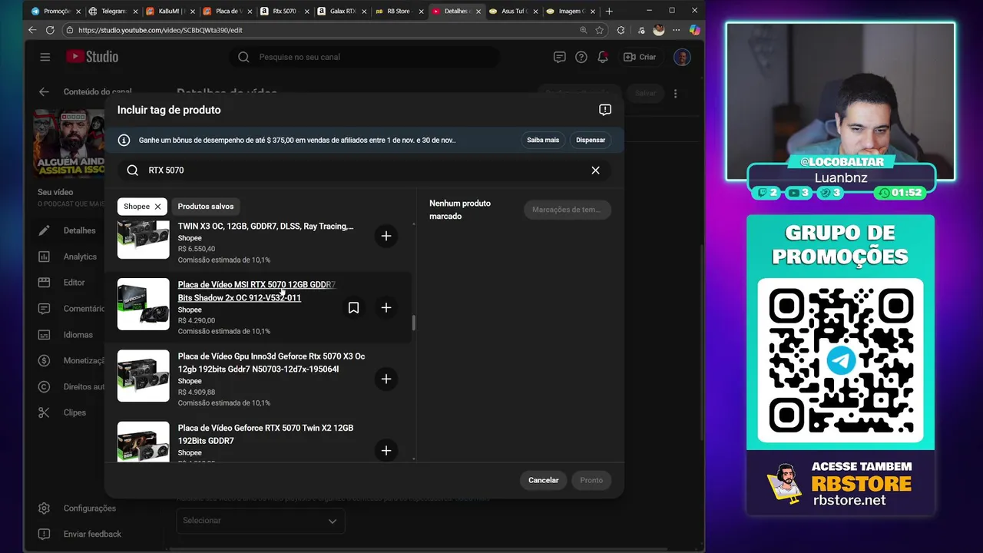Remove the Shopee filter chip
Screen dimensions: 983x553
click(157, 207)
